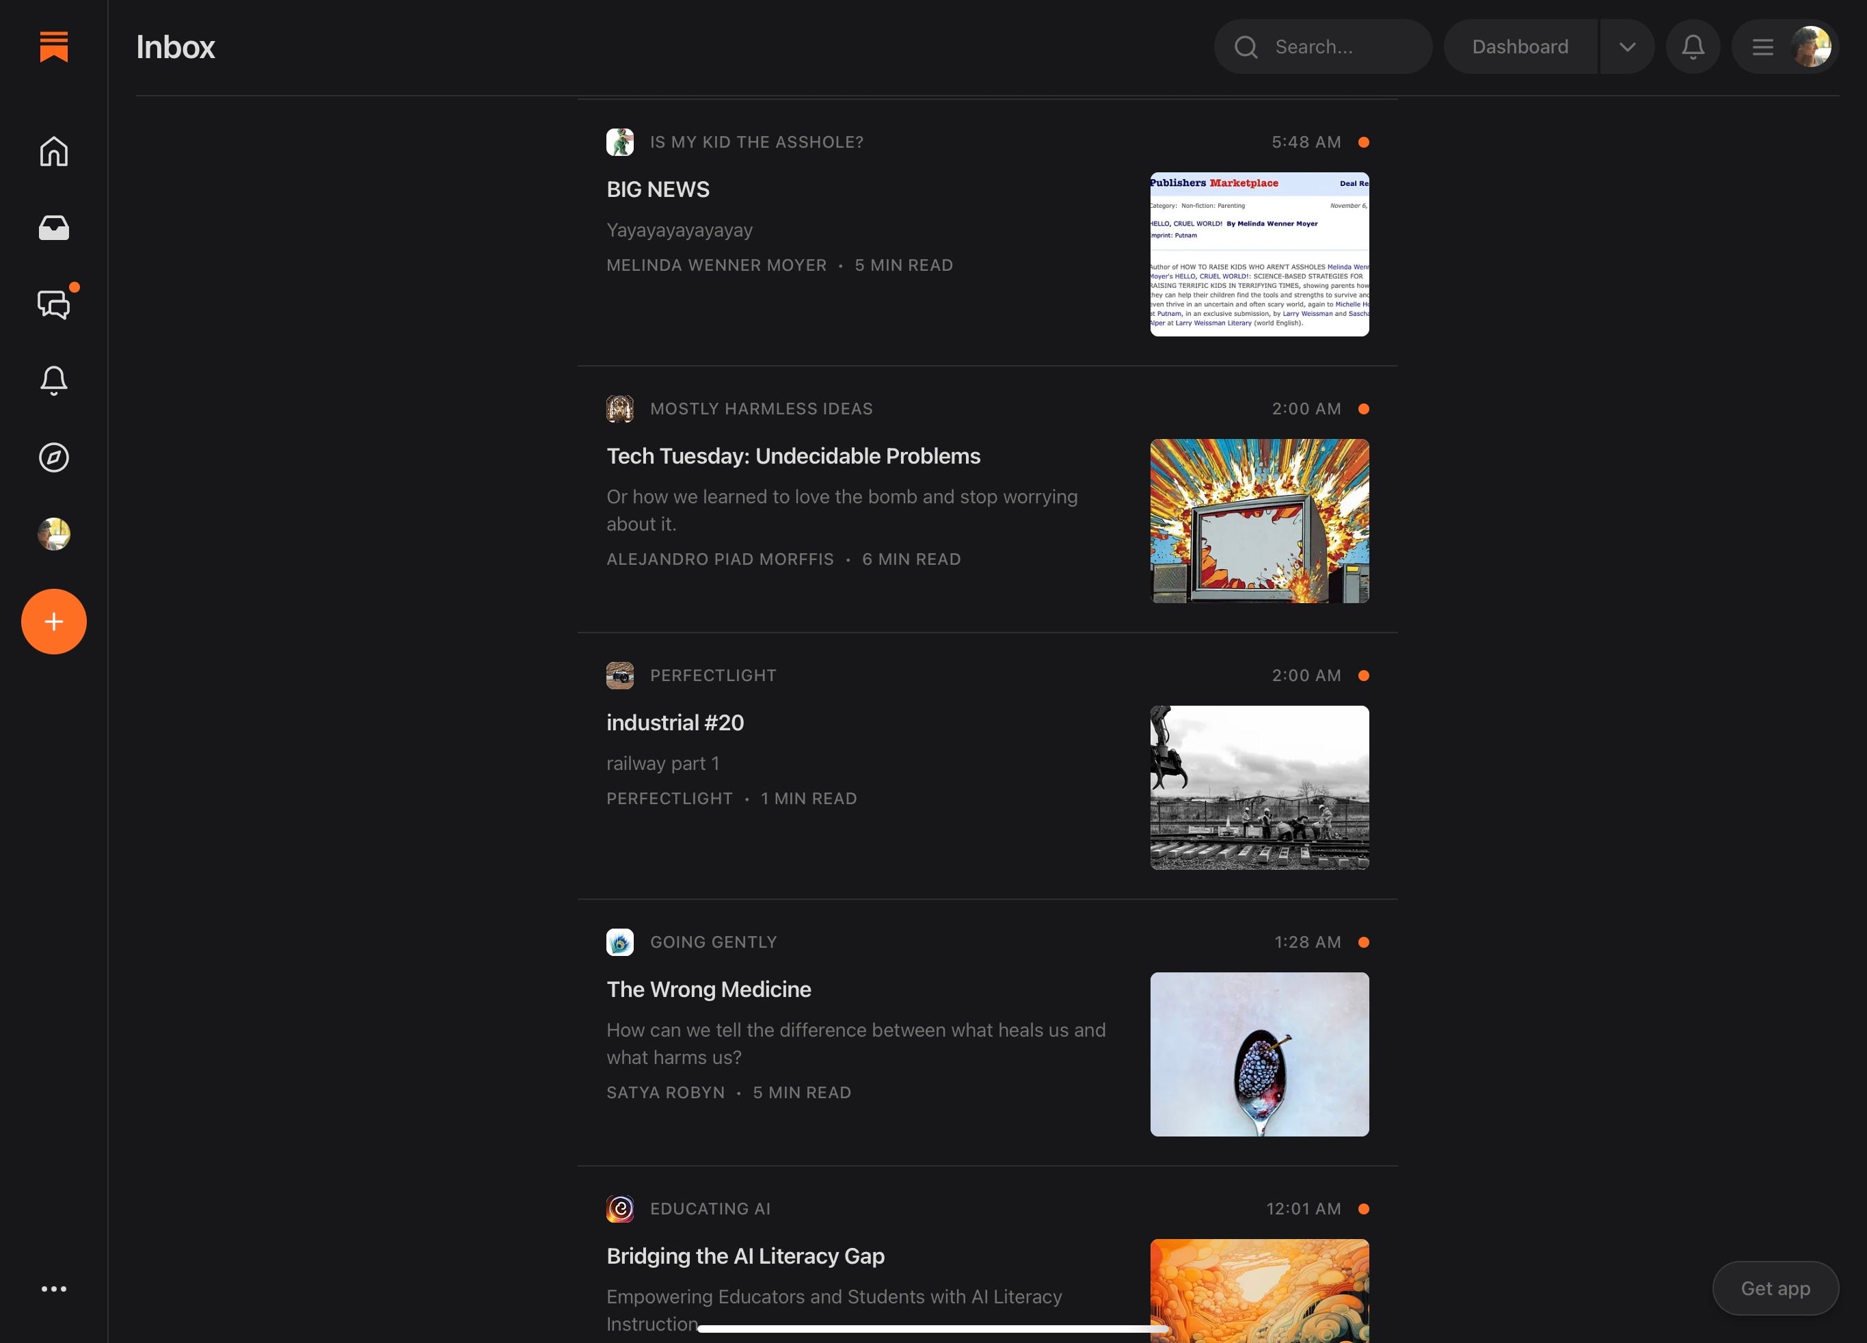Open Bridging the AI Literacy Gap
Viewport: 1867px width, 1343px height.
click(x=746, y=1257)
